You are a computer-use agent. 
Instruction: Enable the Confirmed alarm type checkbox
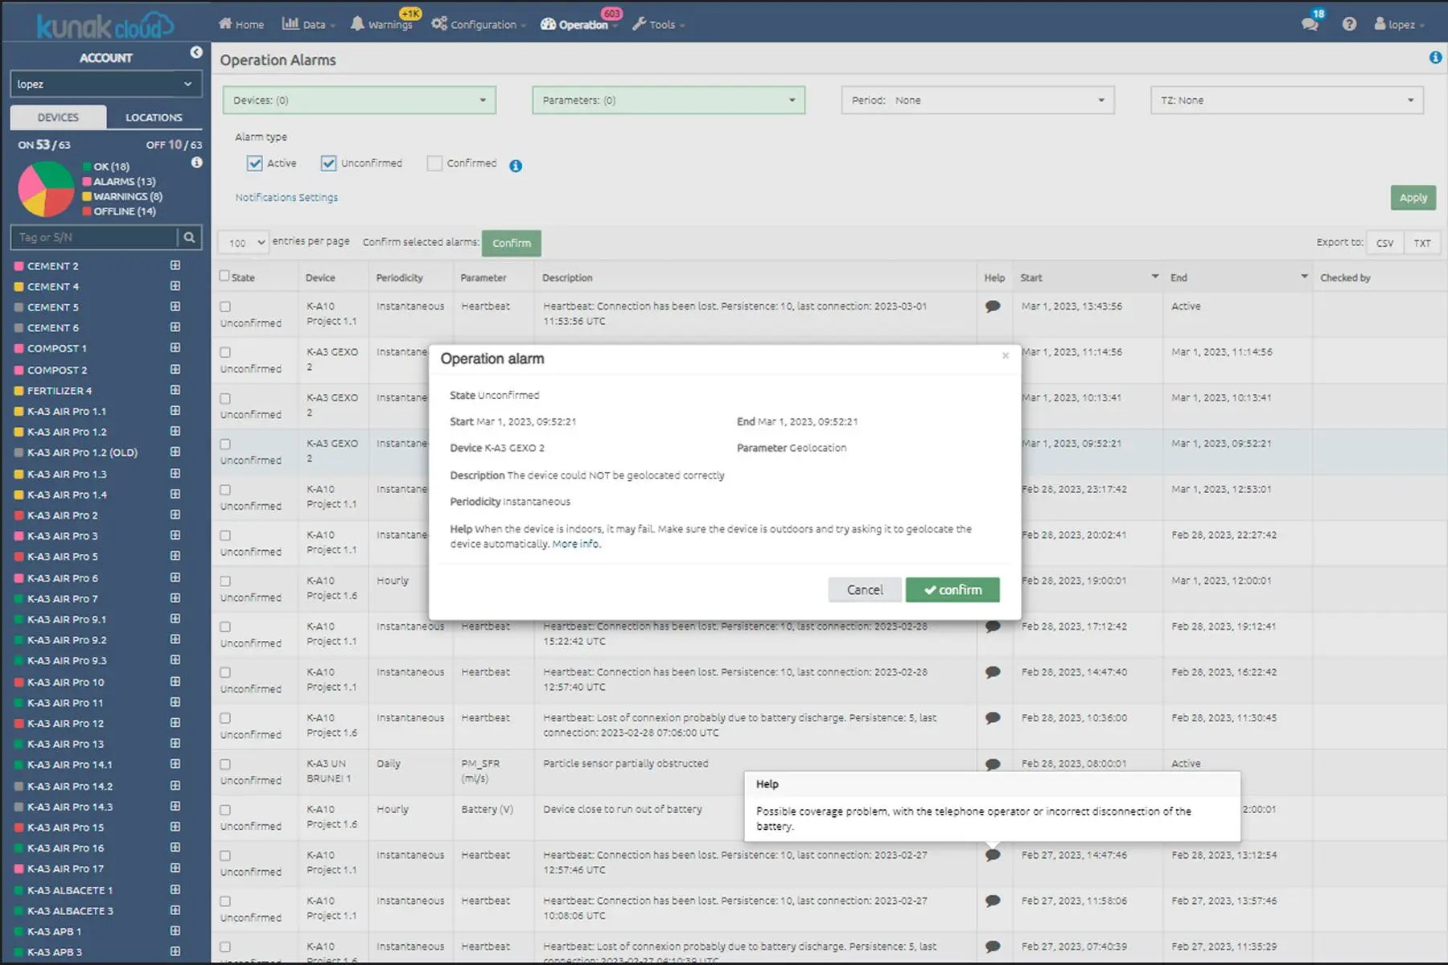pos(434,163)
